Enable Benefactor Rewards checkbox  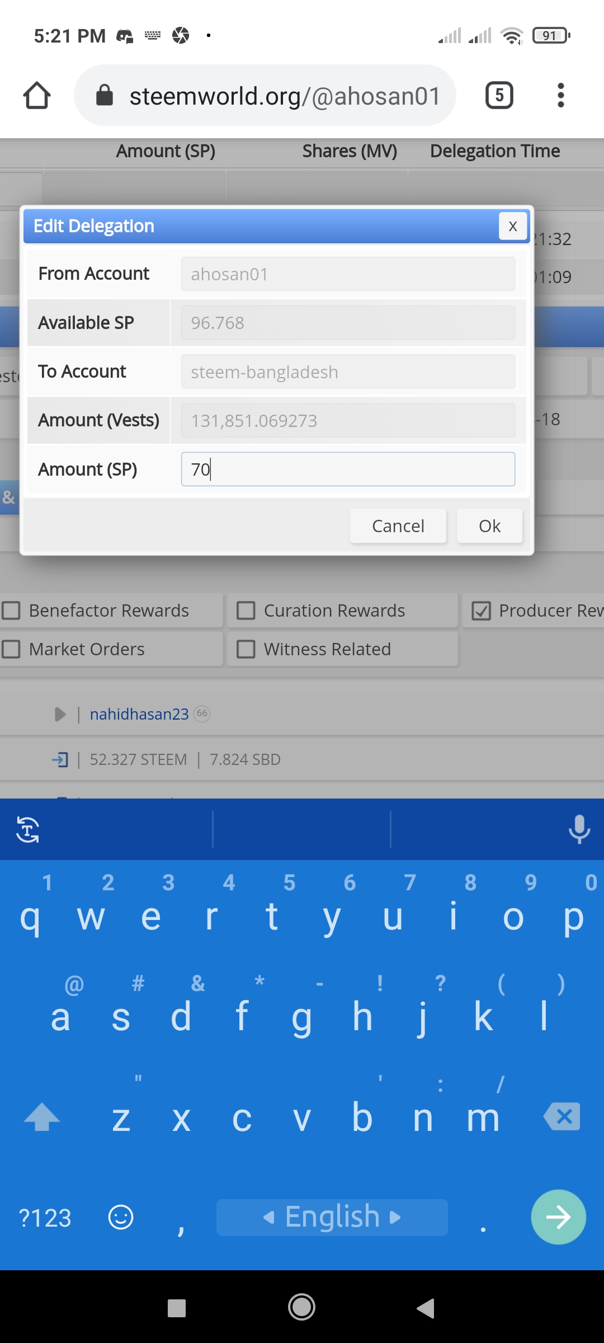click(x=11, y=611)
